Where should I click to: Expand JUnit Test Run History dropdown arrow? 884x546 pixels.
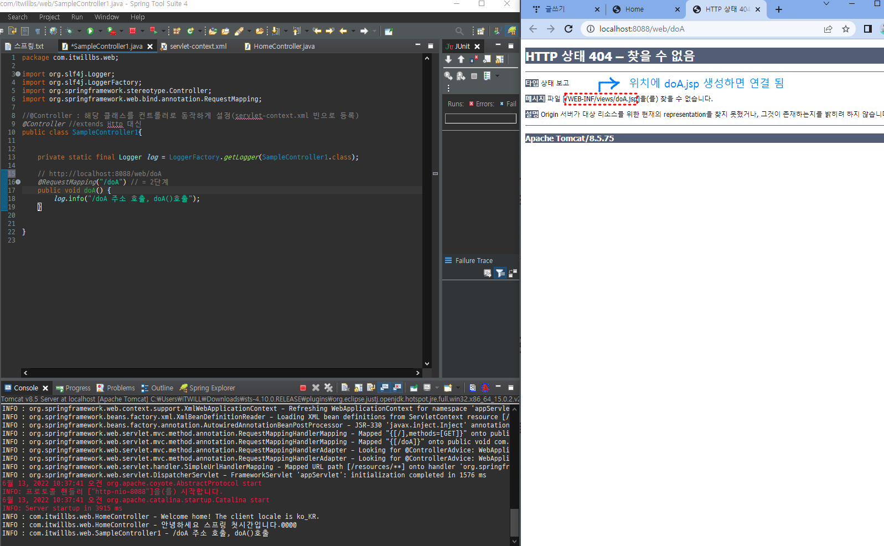coord(497,76)
